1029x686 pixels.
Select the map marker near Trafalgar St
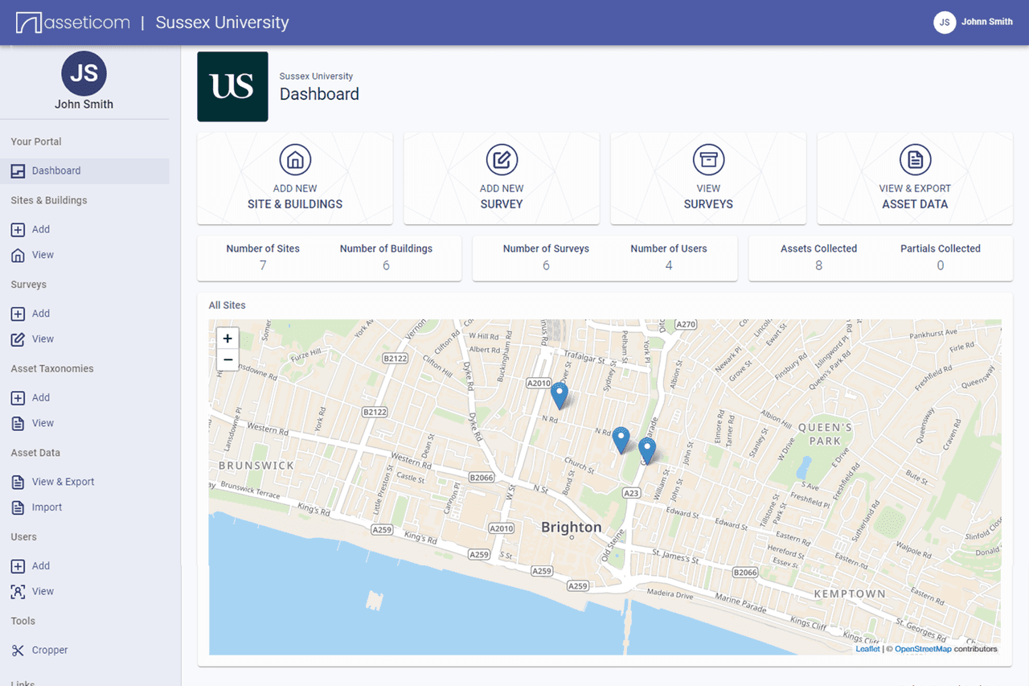[x=560, y=394]
